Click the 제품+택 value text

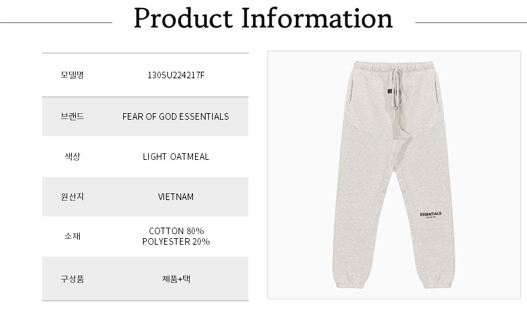coord(175,278)
